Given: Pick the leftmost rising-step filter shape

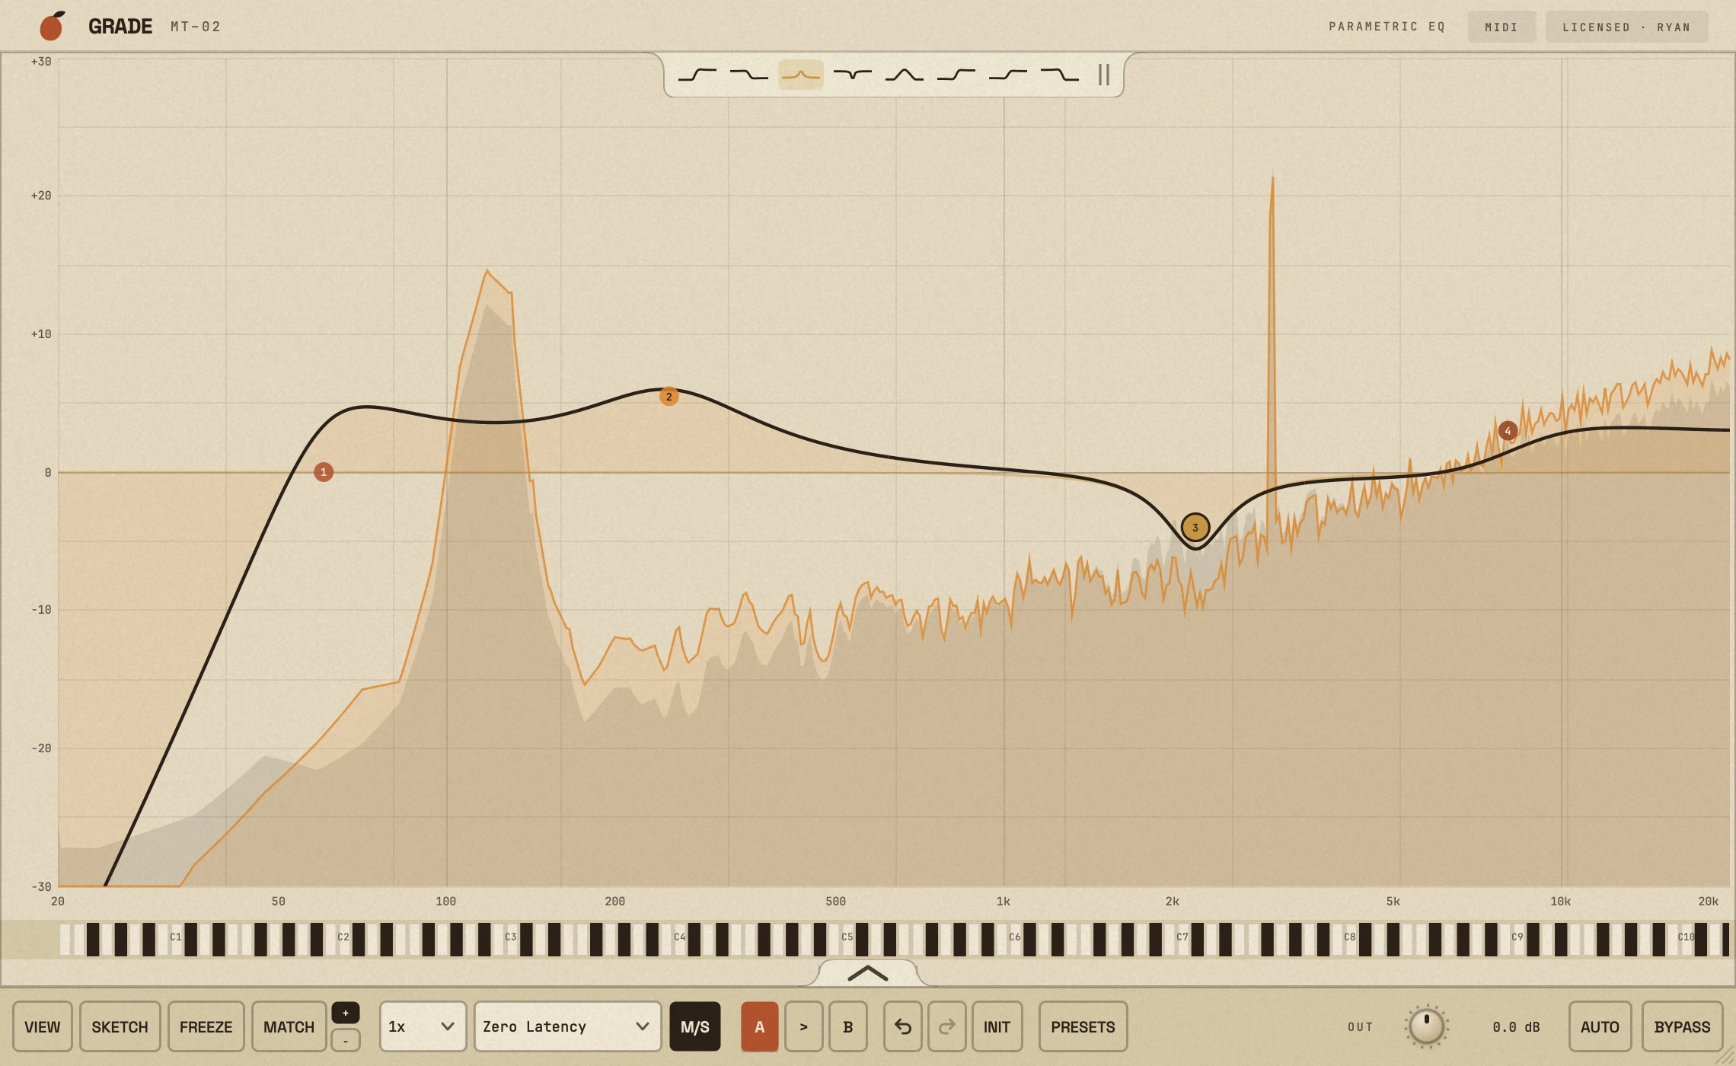Looking at the screenshot, I should (x=697, y=75).
